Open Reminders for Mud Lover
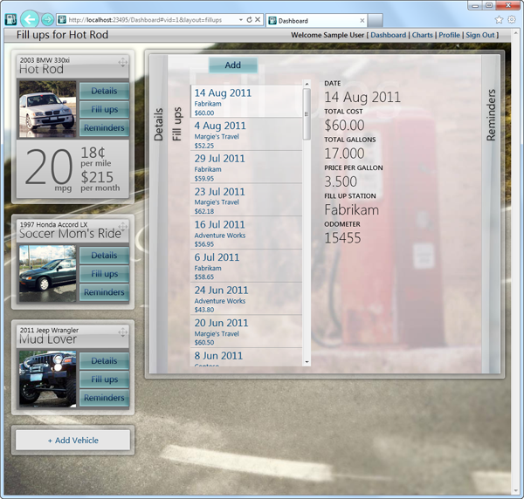This screenshot has height=499, width=524. pos(104,398)
